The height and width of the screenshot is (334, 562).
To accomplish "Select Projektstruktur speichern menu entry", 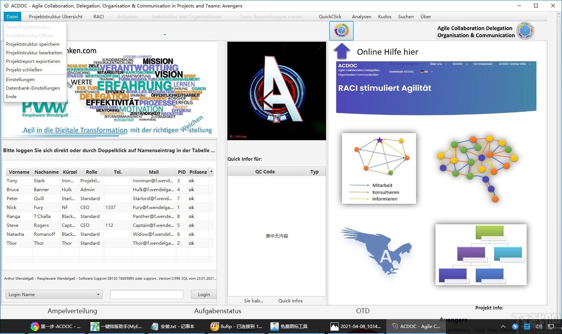I will [x=33, y=44].
